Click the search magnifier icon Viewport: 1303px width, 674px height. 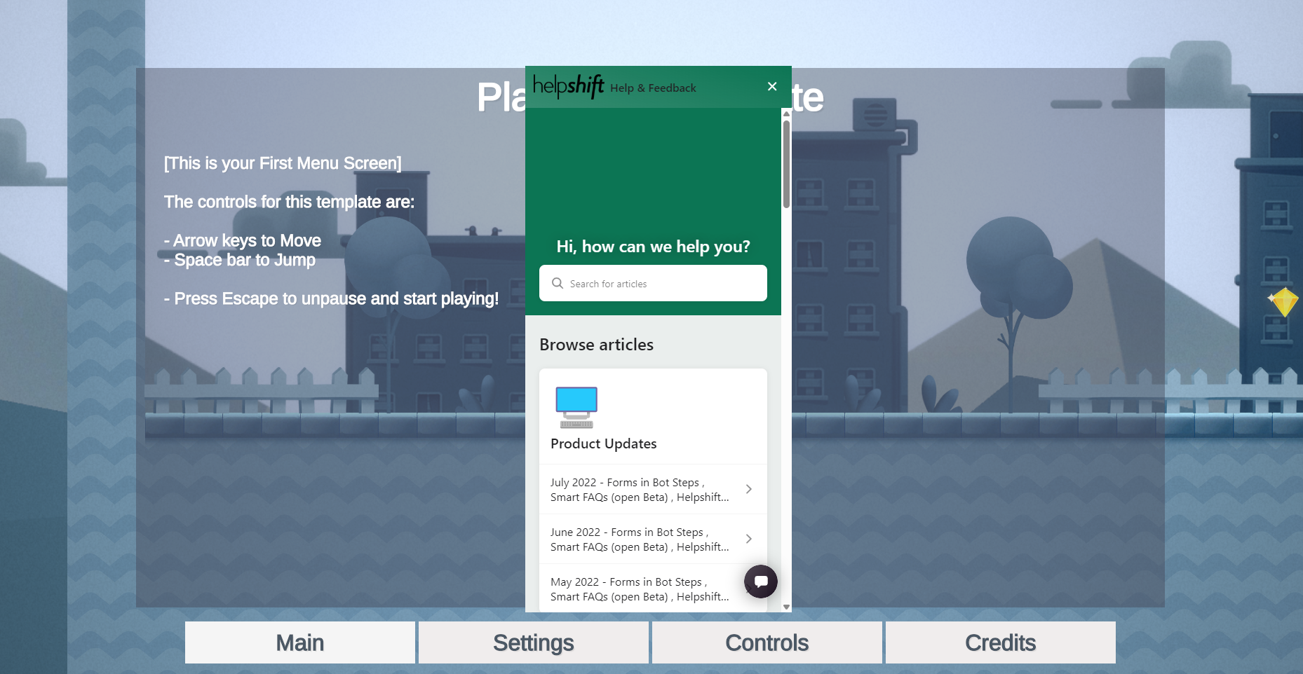pos(558,283)
